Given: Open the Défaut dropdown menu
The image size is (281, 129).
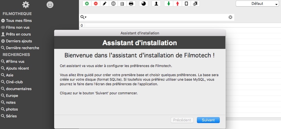Looking at the screenshot, I should (257, 4).
